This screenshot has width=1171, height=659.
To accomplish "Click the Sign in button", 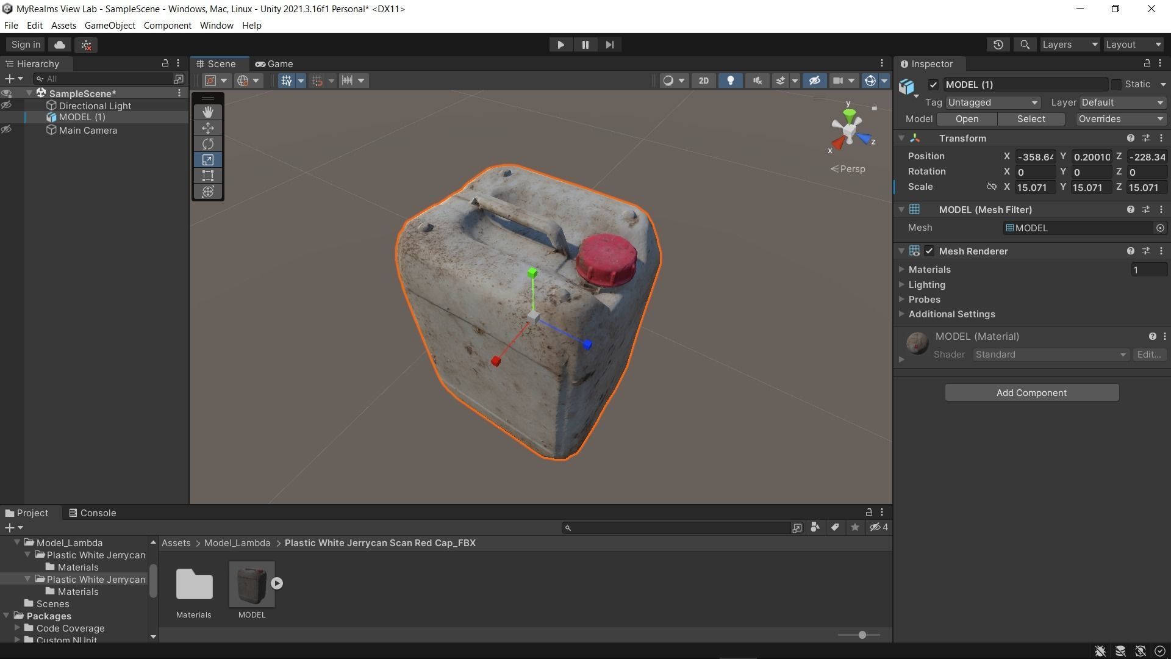I will (26, 45).
